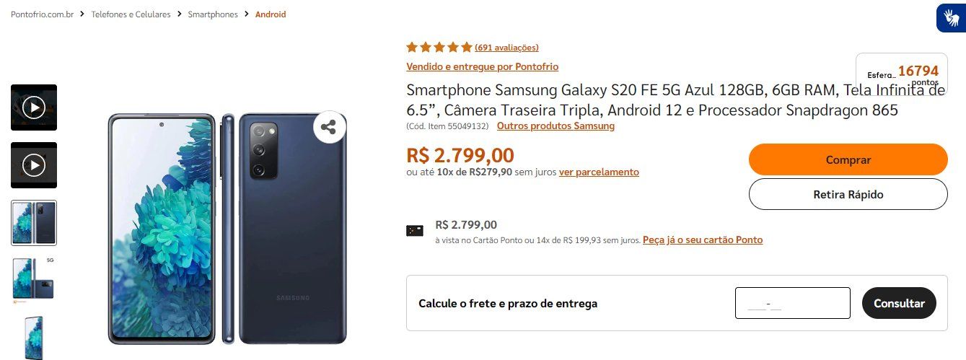The height and width of the screenshot is (360, 966).
Task: Open Outros produtos Samsung link
Action: tap(556, 126)
